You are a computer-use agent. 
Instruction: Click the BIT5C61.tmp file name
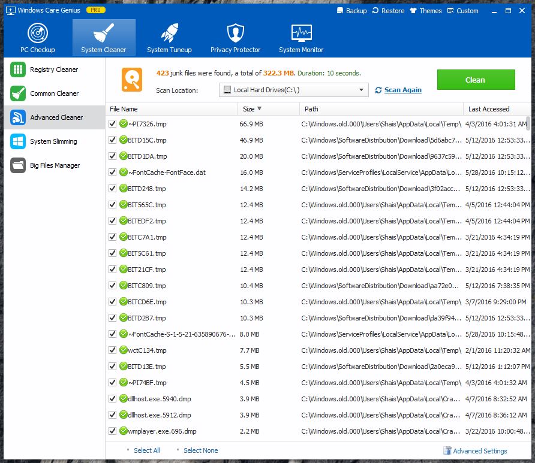coord(147,253)
